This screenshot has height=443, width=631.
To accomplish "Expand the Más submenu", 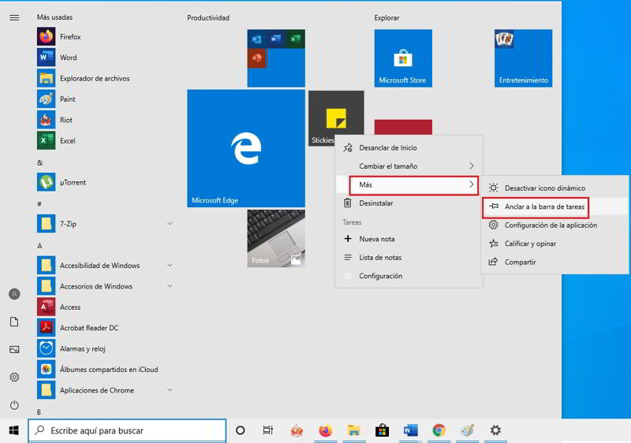I will click(414, 184).
